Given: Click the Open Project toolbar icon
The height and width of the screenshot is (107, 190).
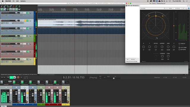Looking at the screenshot, I should coord(5,6).
